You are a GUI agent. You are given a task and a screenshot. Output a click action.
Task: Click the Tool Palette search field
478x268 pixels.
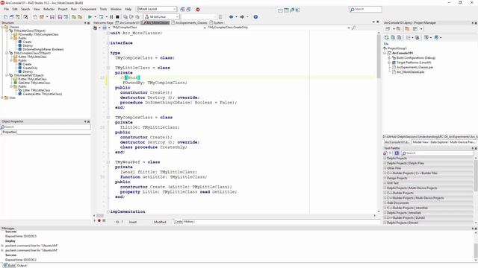[x=437, y=153]
